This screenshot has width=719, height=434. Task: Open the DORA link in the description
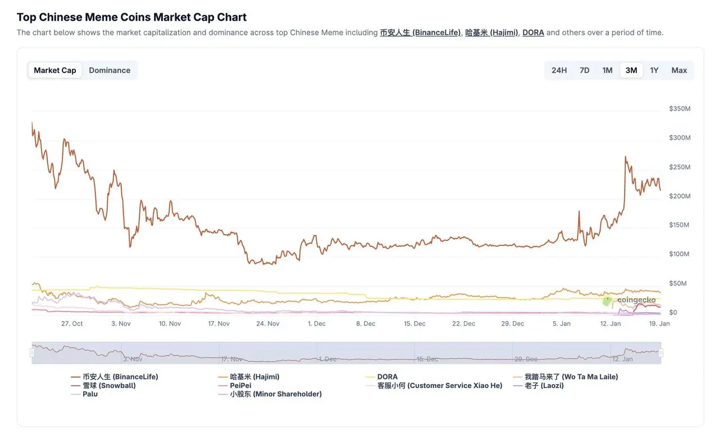point(533,32)
